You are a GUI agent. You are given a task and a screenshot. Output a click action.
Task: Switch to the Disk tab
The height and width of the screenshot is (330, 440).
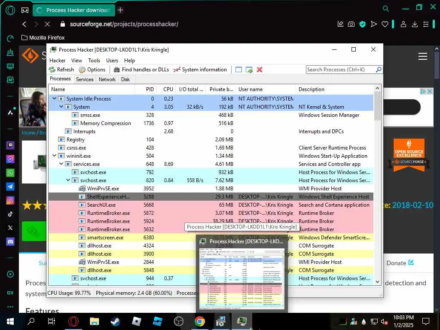coord(125,79)
